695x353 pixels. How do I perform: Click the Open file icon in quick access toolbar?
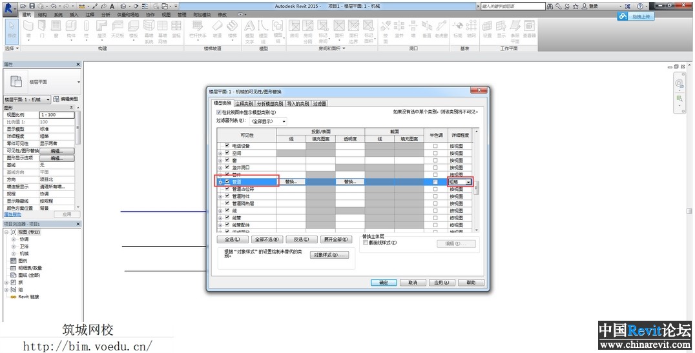coord(23,6)
